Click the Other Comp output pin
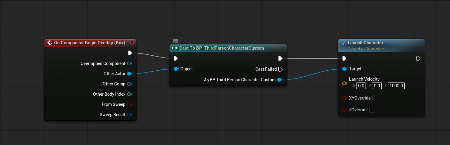 (129, 84)
